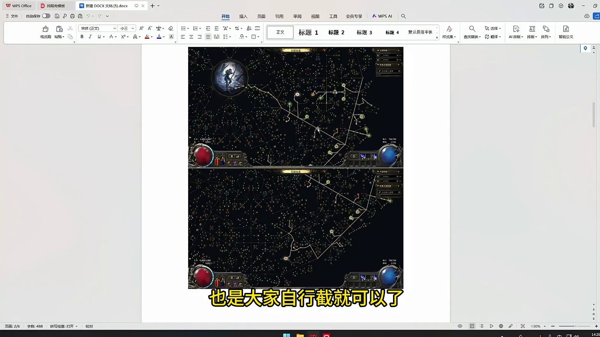The width and height of the screenshot is (600, 337).
Task: Click the WPS AI button
Action: pyautogui.click(x=382, y=16)
